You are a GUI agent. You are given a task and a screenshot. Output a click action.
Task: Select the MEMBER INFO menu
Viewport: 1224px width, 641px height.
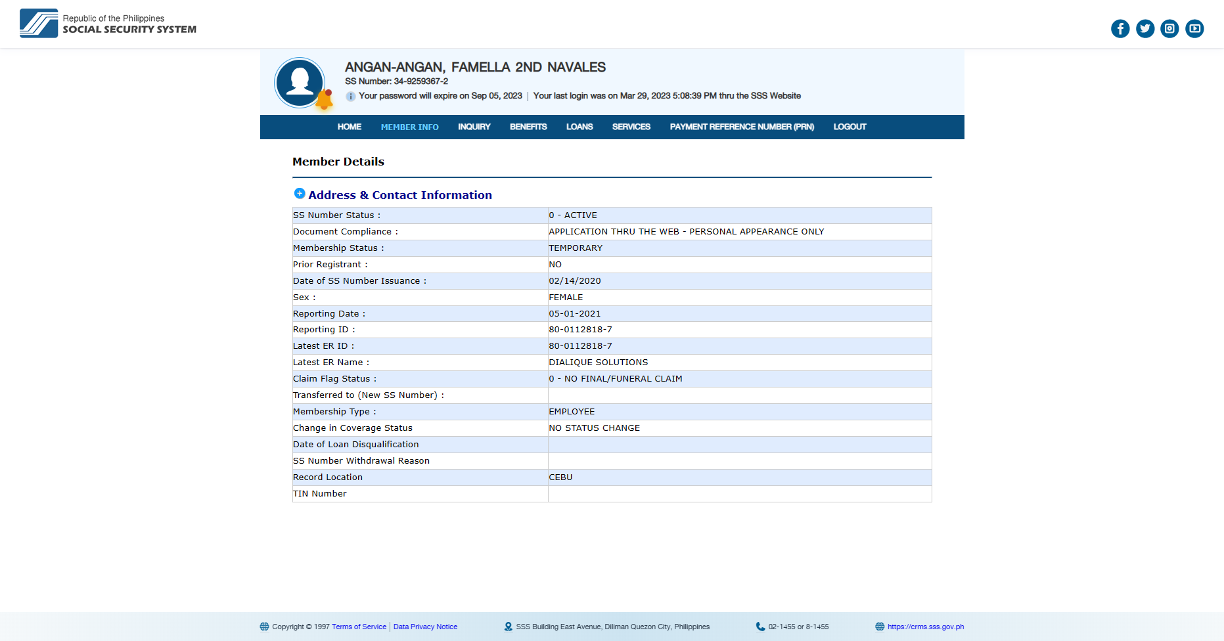tap(409, 127)
